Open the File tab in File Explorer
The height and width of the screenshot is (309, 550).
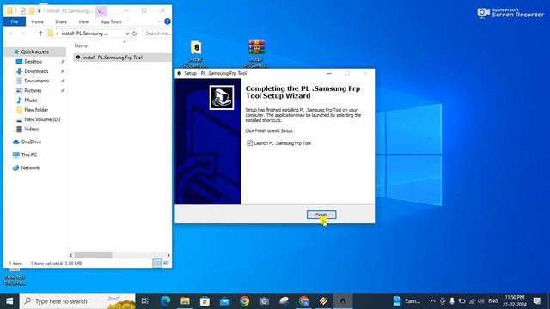[15, 21]
